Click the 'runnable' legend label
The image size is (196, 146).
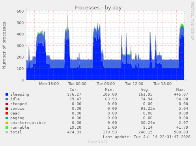[x=20, y=128]
